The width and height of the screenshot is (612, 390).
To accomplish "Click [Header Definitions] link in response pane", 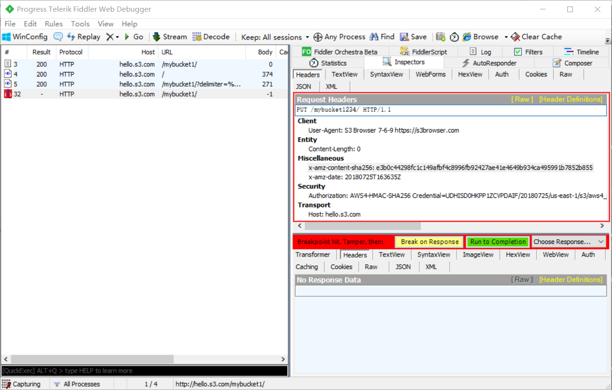I will [x=571, y=279].
